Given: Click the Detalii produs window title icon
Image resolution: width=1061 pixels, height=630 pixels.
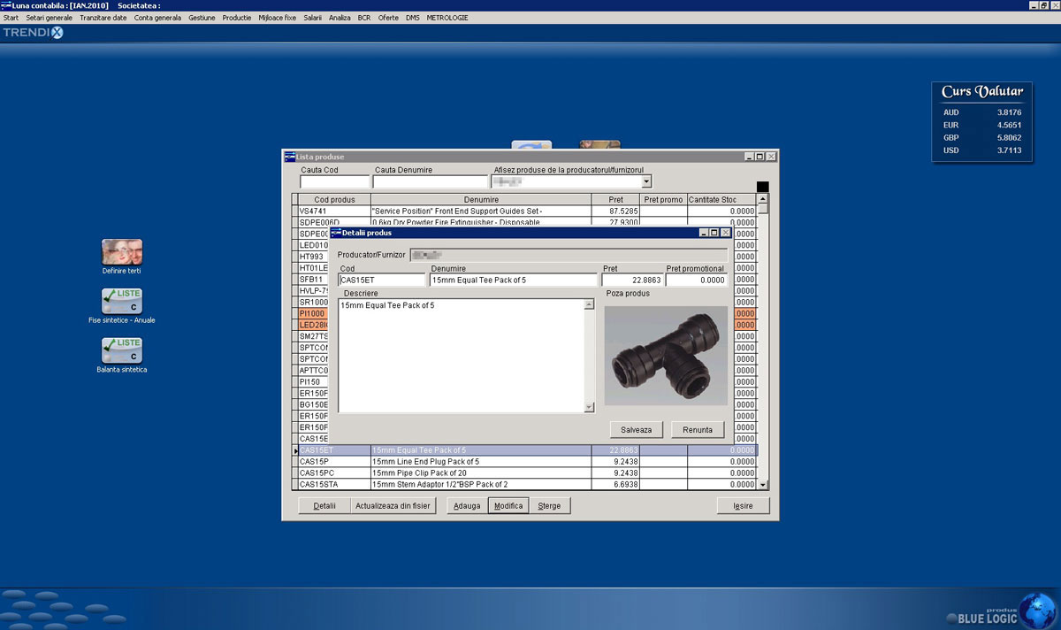Looking at the screenshot, I should pyautogui.click(x=335, y=233).
